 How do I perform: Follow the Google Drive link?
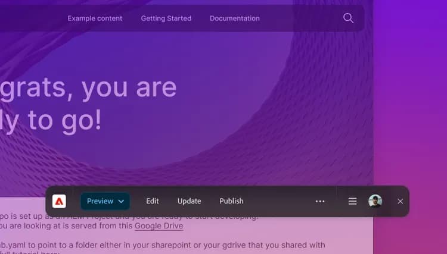159,226
